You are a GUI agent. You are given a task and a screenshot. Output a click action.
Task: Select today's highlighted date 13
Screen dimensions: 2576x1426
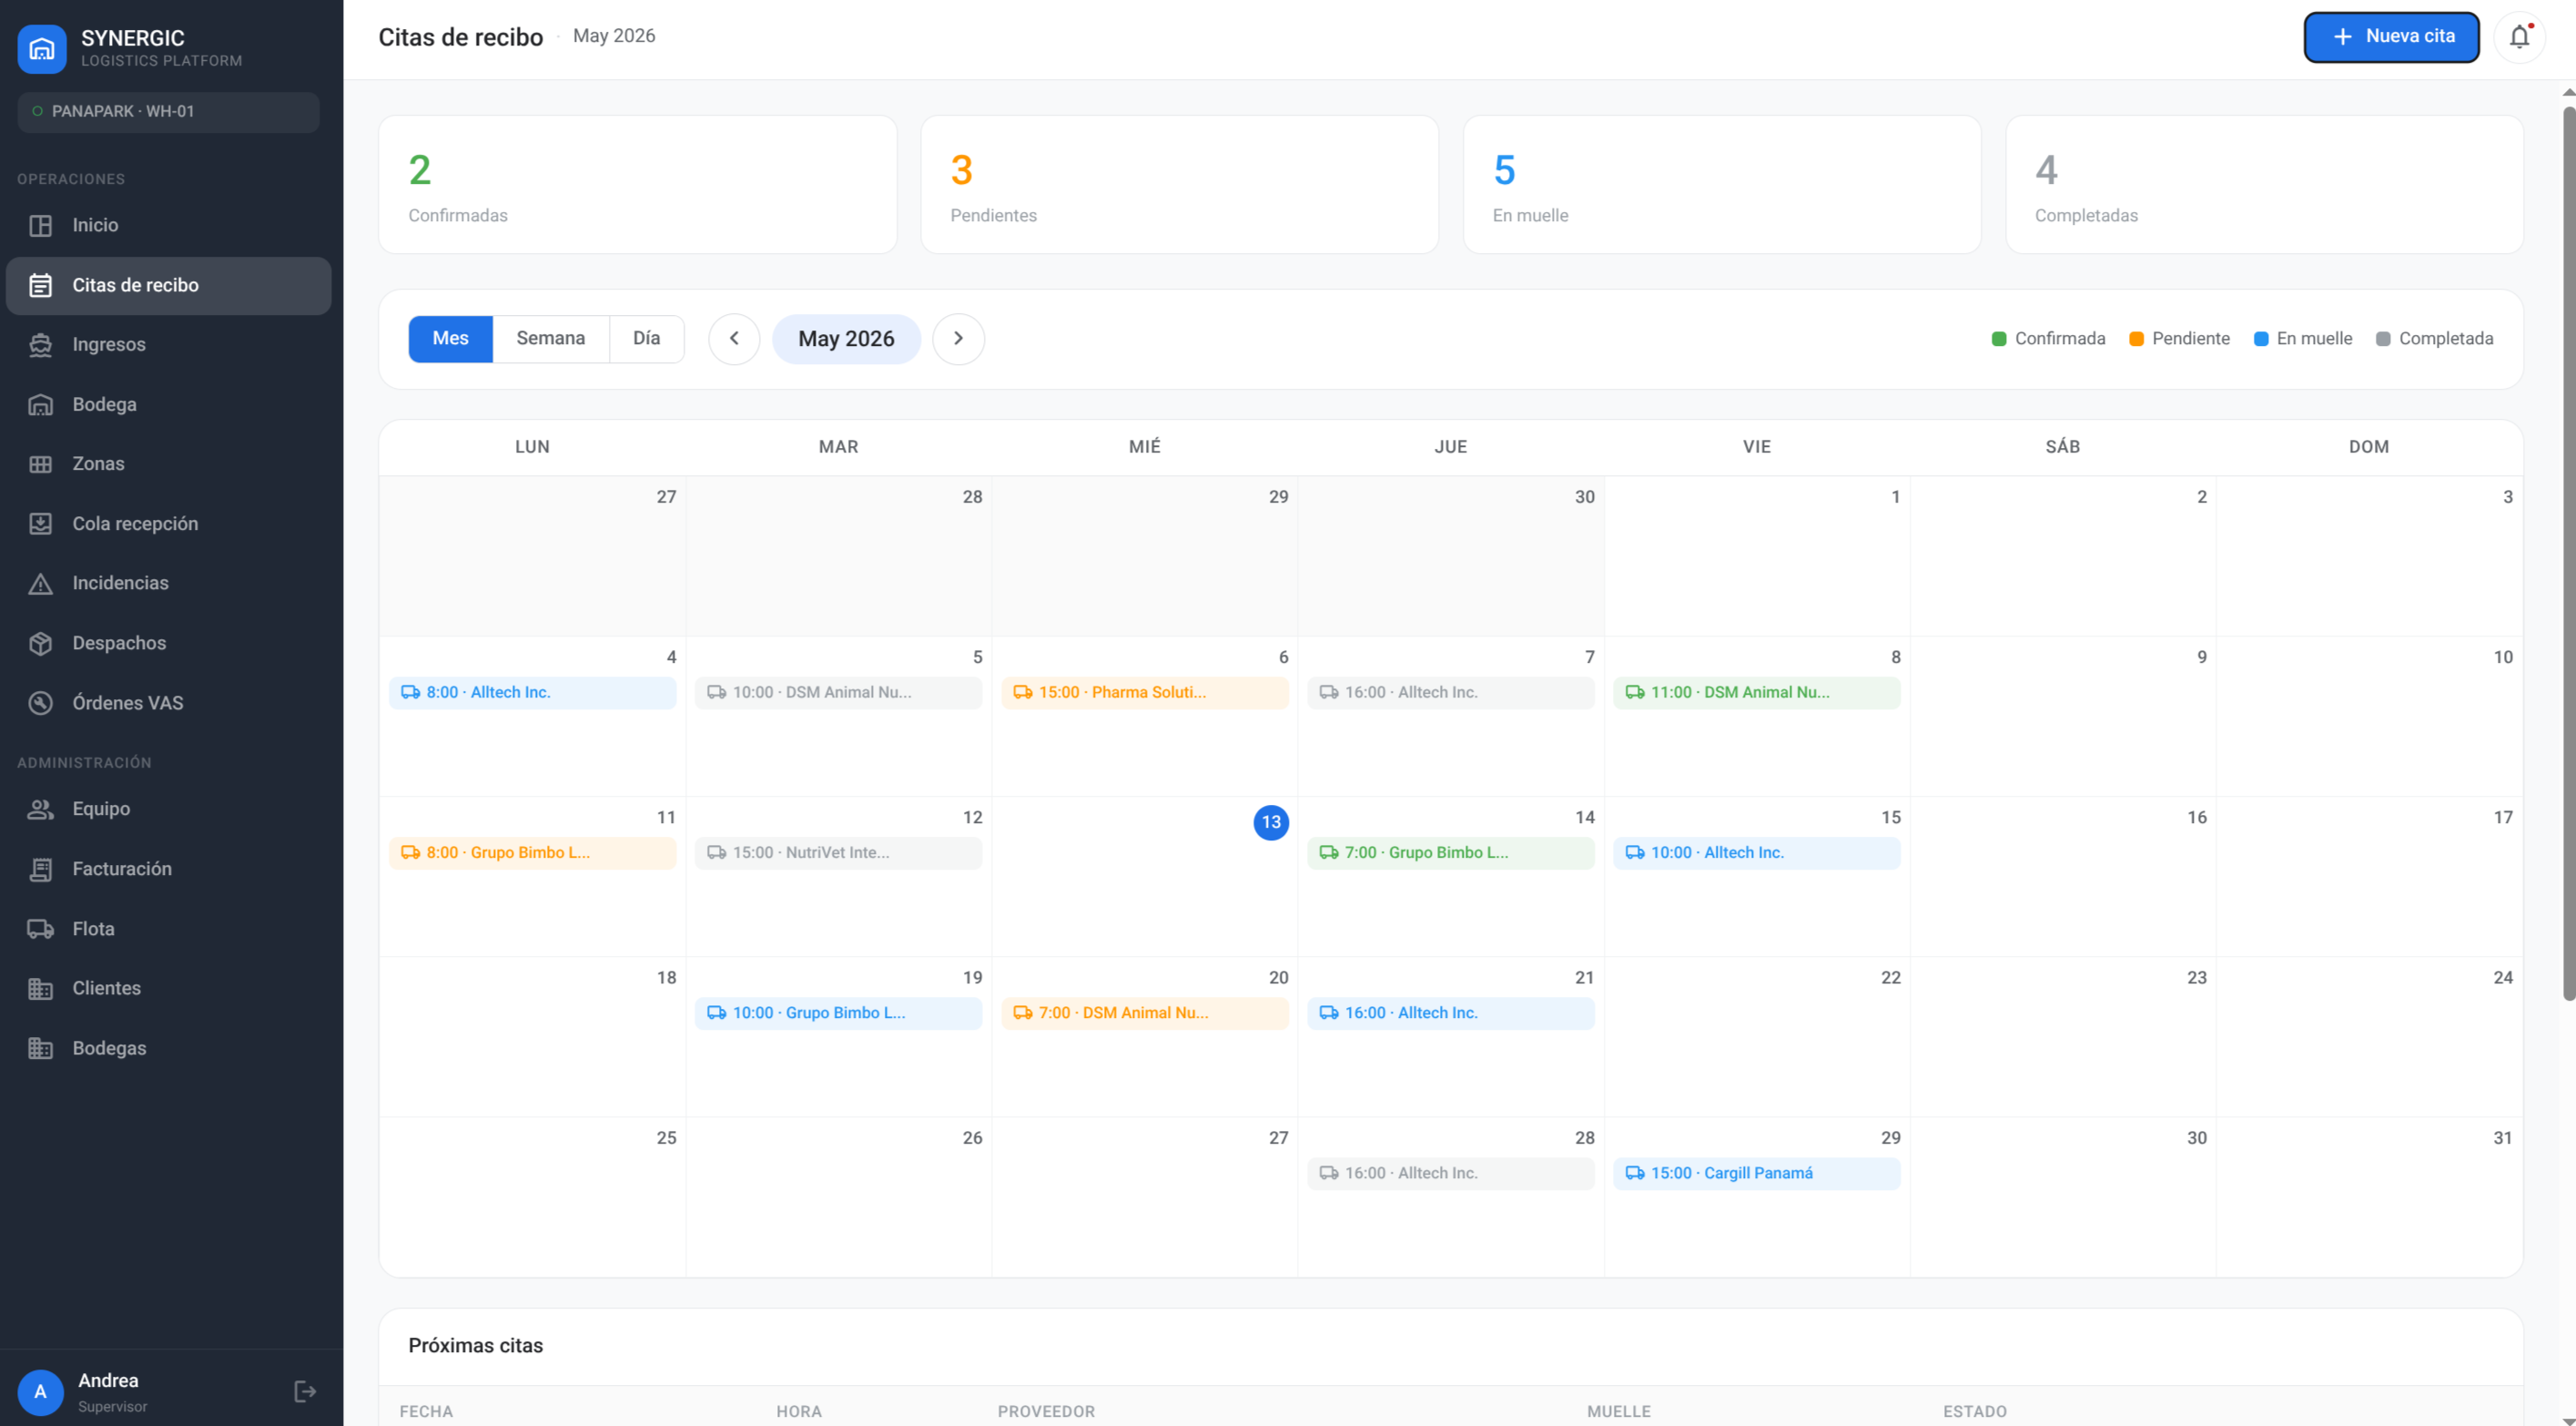pyautogui.click(x=1271, y=822)
